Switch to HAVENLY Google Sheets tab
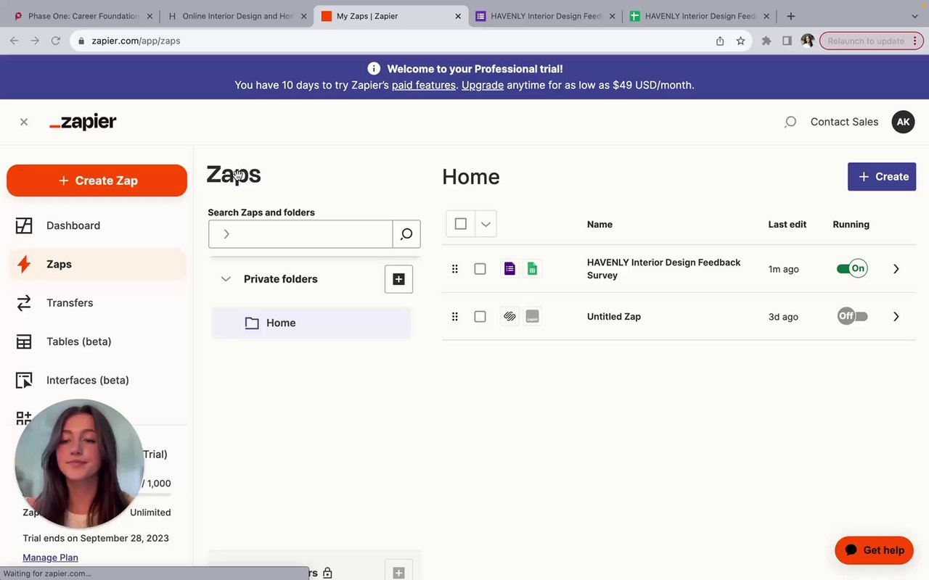Image resolution: width=929 pixels, height=580 pixels. pyautogui.click(x=700, y=16)
